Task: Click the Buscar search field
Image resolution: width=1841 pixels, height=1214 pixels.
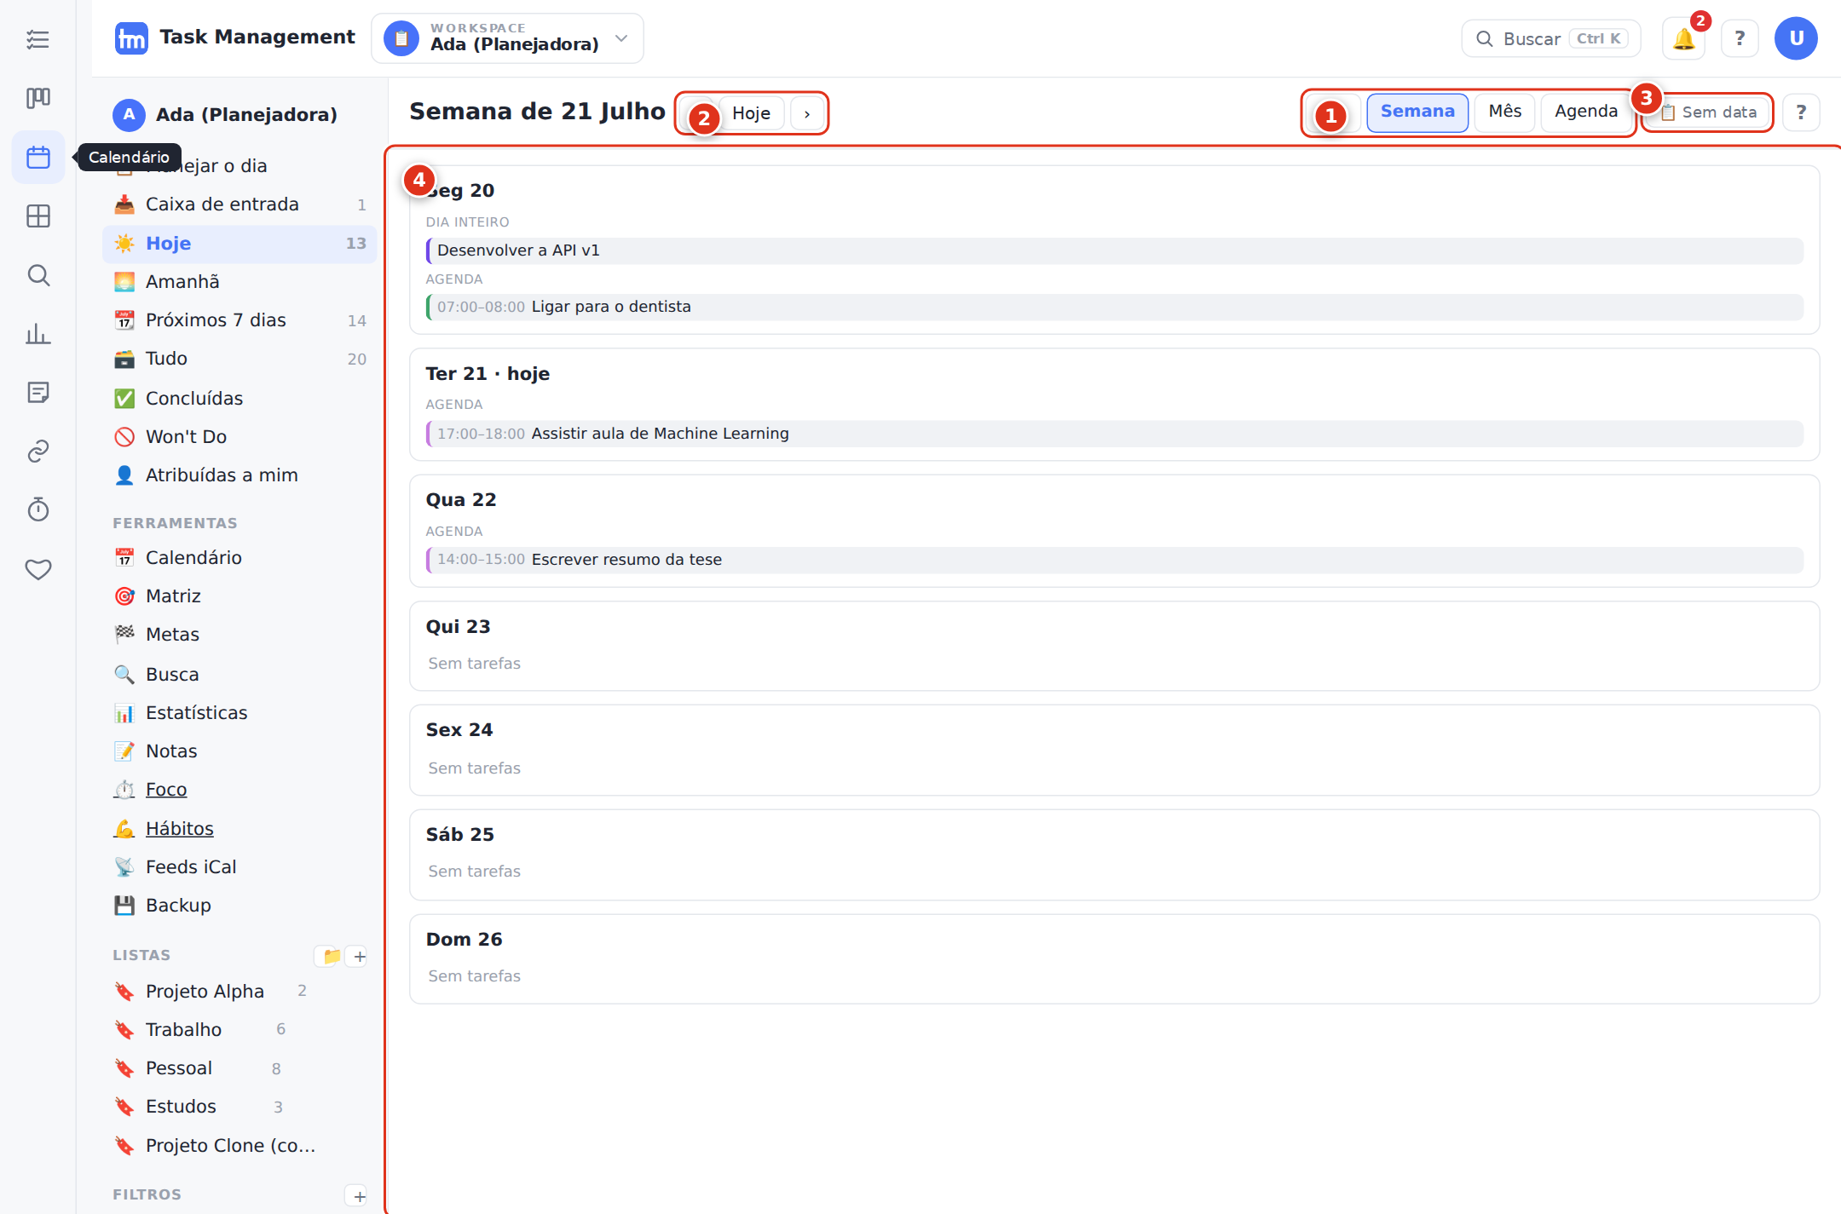Action: [1550, 38]
